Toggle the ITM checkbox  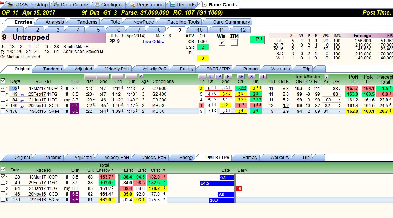[x=234, y=43]
